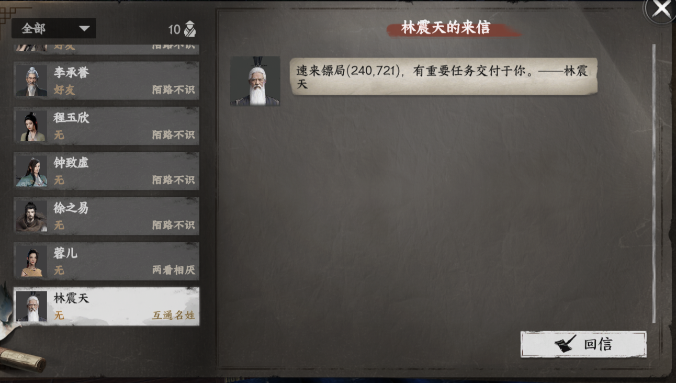
Task: Click the letter message from 林震天
Action: tap(443, 76)
